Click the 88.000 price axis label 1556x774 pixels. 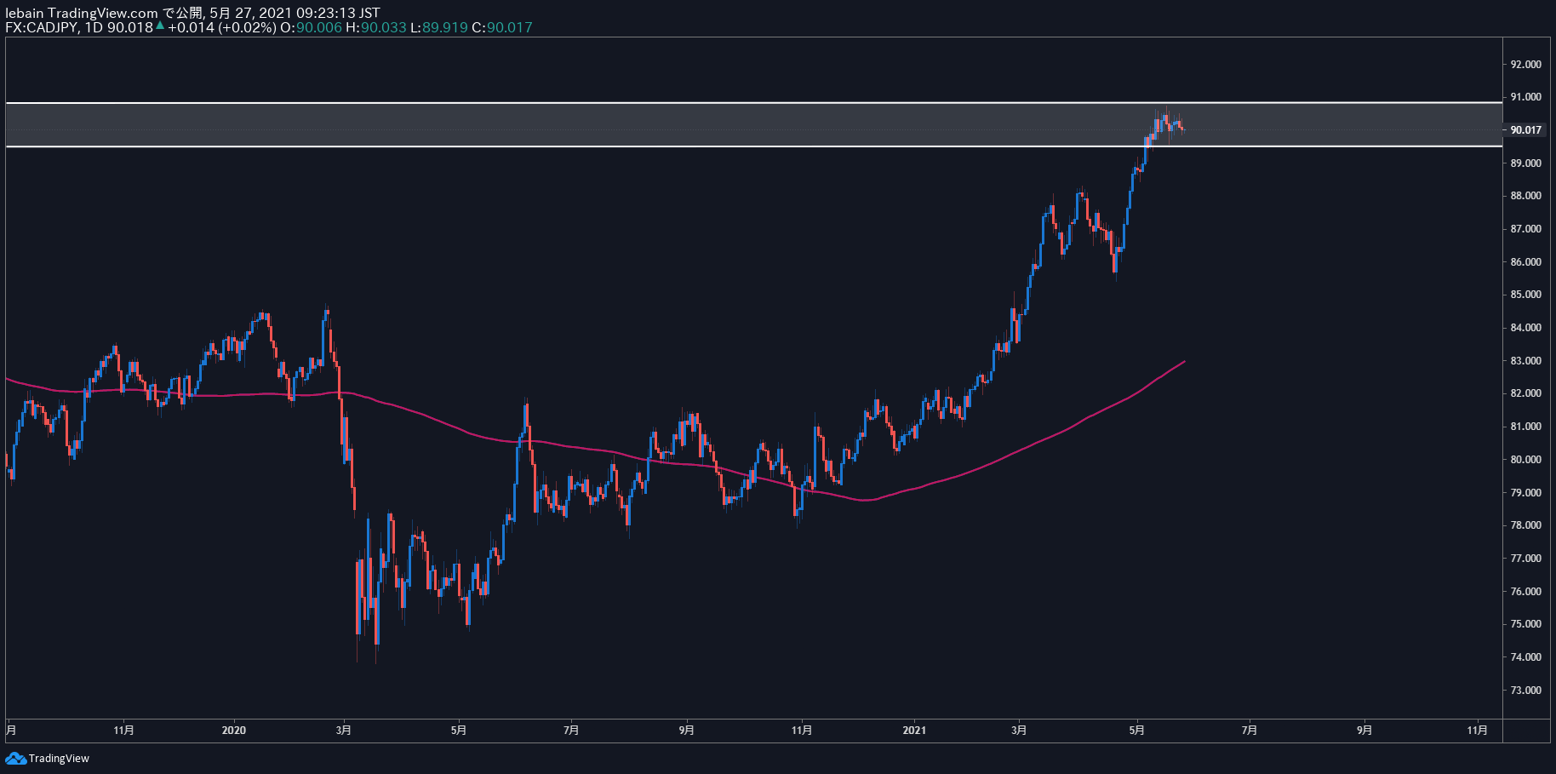click(x=1525, y=196)
